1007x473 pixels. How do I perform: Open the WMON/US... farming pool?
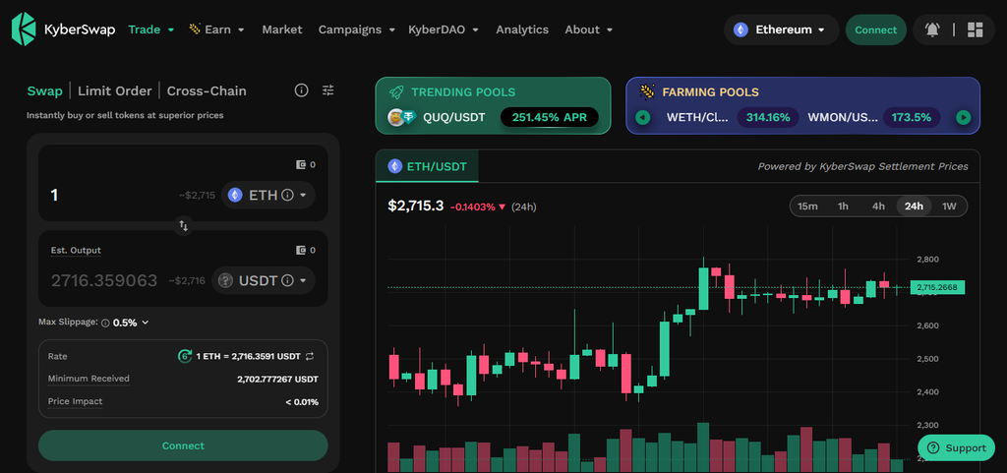coord(843,117)
